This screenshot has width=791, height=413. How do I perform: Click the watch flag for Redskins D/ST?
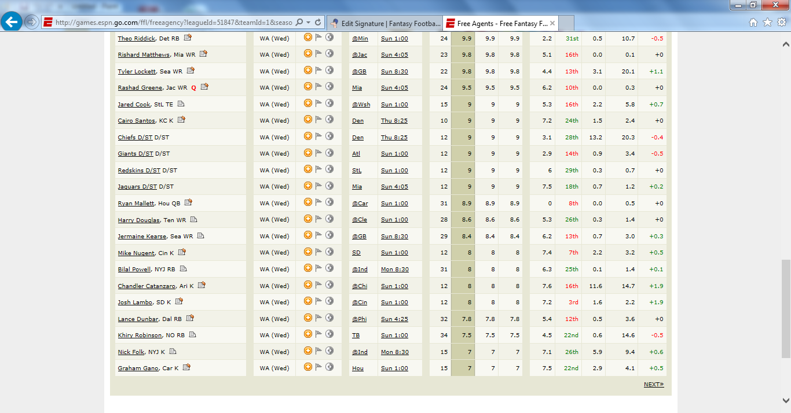(x=318, y=170)
